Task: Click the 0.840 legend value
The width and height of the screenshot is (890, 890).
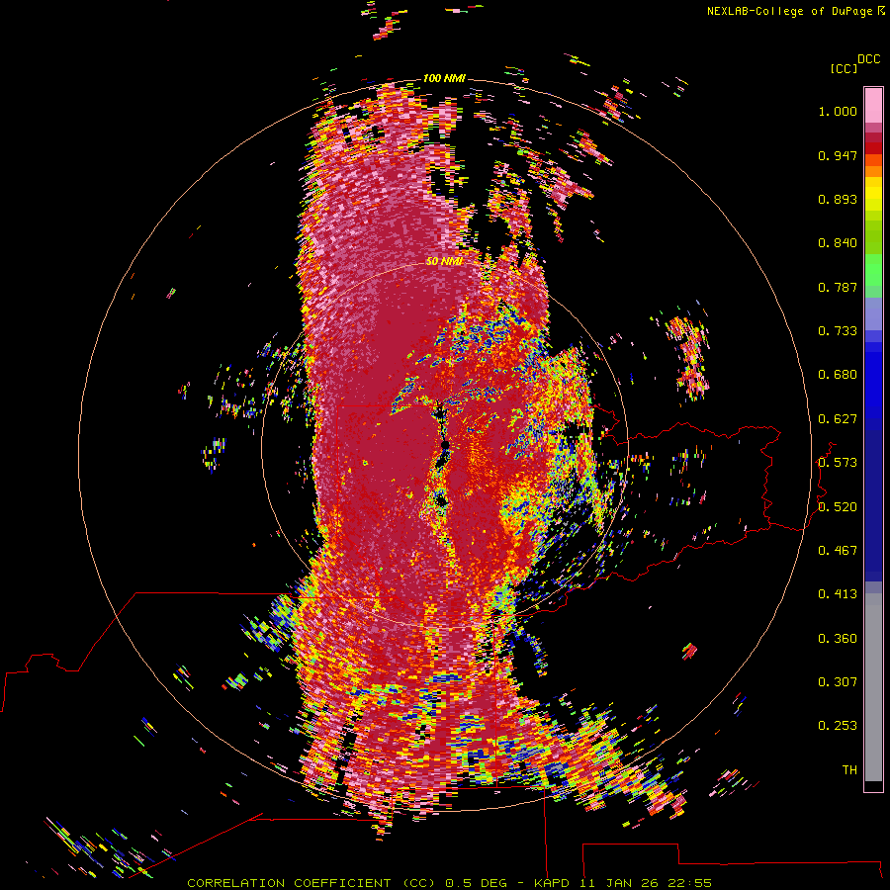Action: pos(838,243)
